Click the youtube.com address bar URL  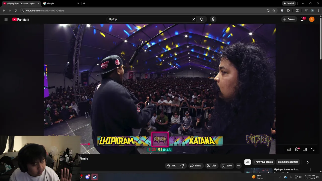tap(45, 11)
